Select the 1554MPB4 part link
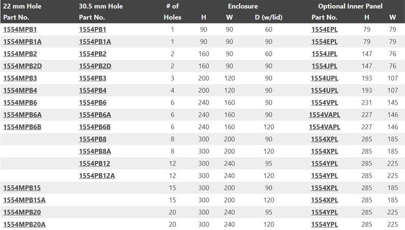Image resolution: width=405 pixels, height=230 pixels. click(20, 90)
